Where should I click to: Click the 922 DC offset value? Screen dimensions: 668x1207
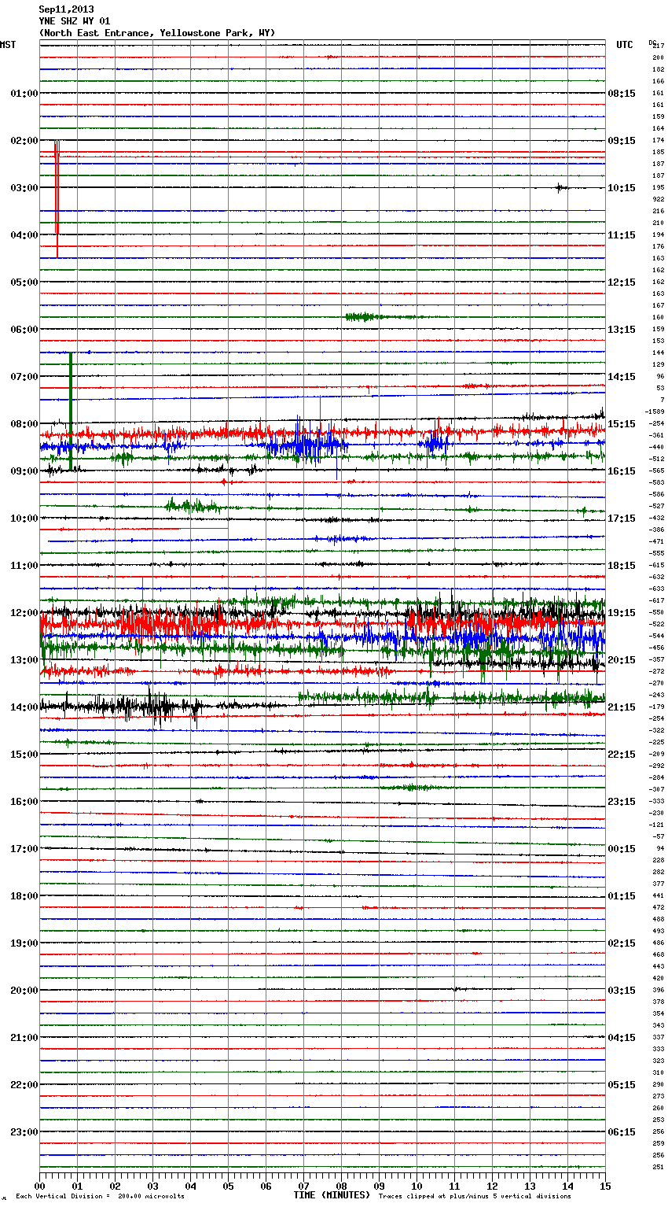tap(658, 199)
